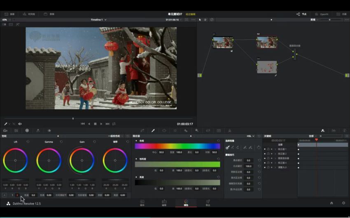Expand the 校正器 2 keyframe track

275,154
